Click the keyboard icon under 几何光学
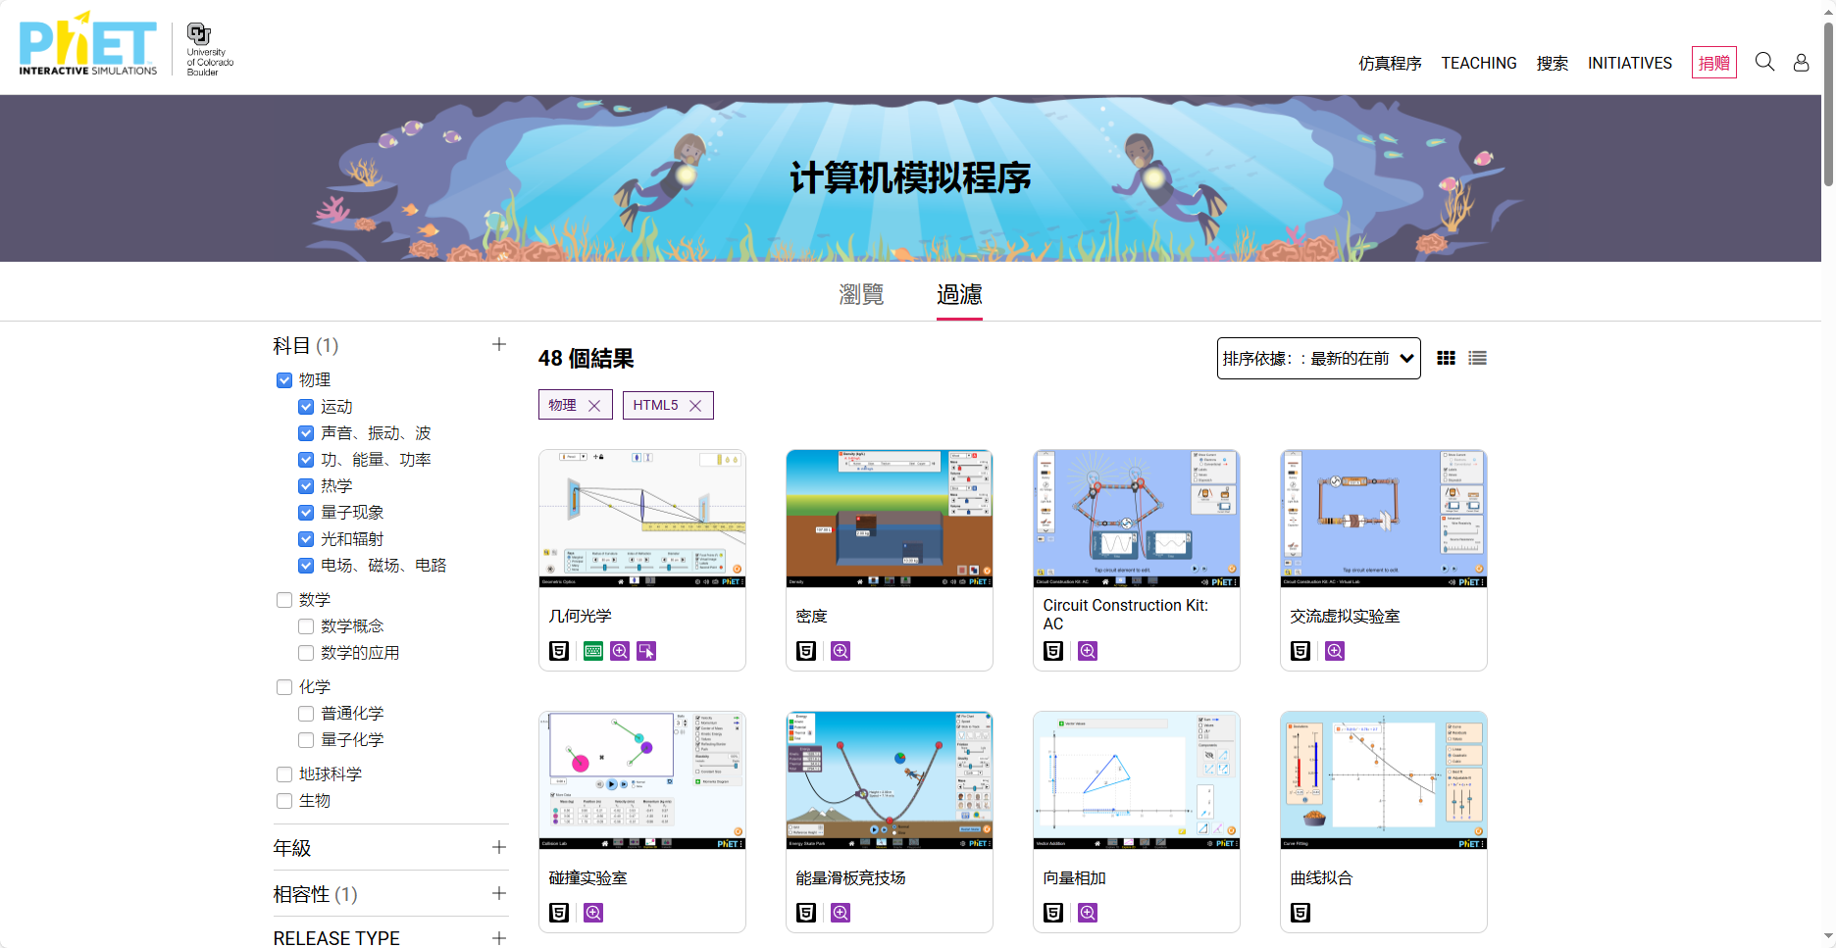 click(592, 651)
